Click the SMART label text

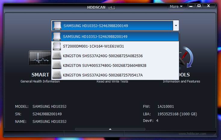(40, 75)
